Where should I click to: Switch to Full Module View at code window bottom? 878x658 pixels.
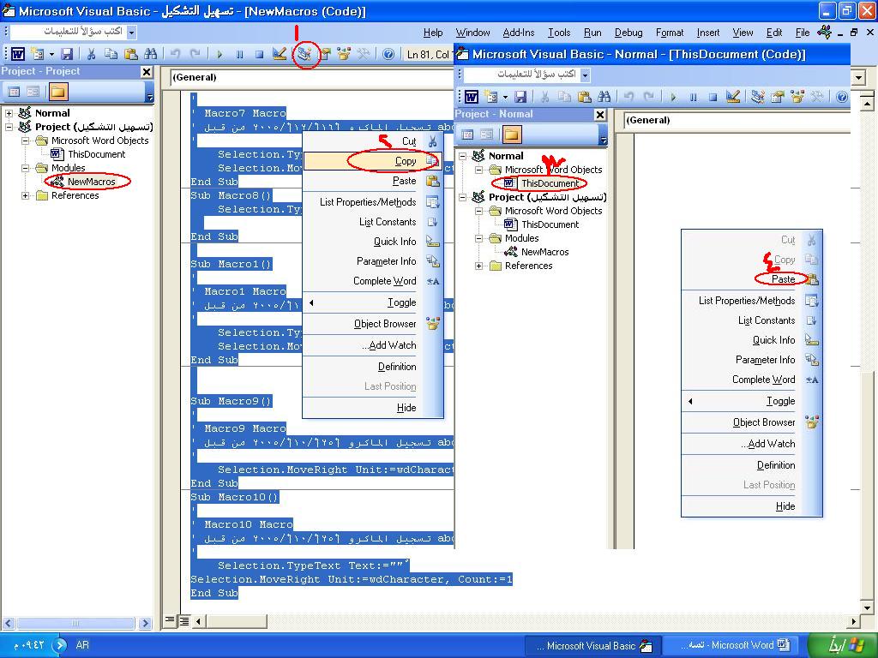[x=183, y=620]
